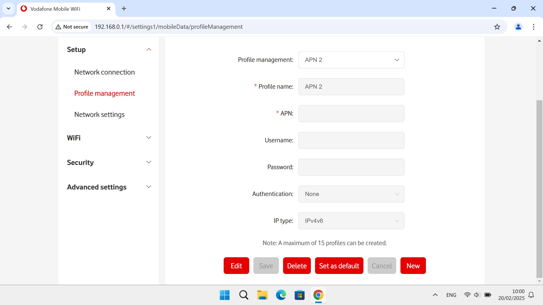543x305 pixels.
Task: Reload the page with the refresh icon
Action: [40, 27]
